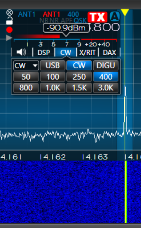Image resolution: width=141 pixels, height=228 pixels.
Task: Click the red ANT1 transmit antenna label
Action: coord(51,14)
